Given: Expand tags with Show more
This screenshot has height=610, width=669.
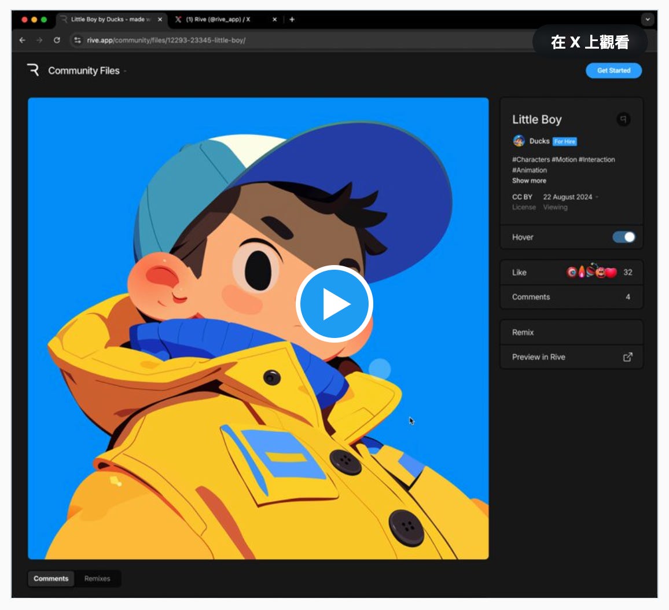Looking at the screenshot, I should 529,181.
